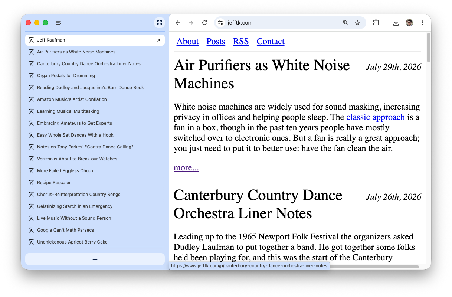Bookmark this page with star icon

(357, 23)
